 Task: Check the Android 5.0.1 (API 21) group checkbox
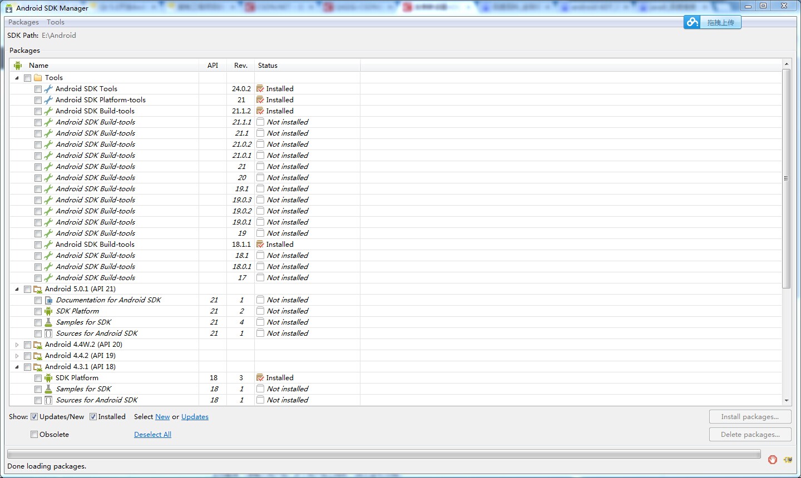(x=27, y=289)
